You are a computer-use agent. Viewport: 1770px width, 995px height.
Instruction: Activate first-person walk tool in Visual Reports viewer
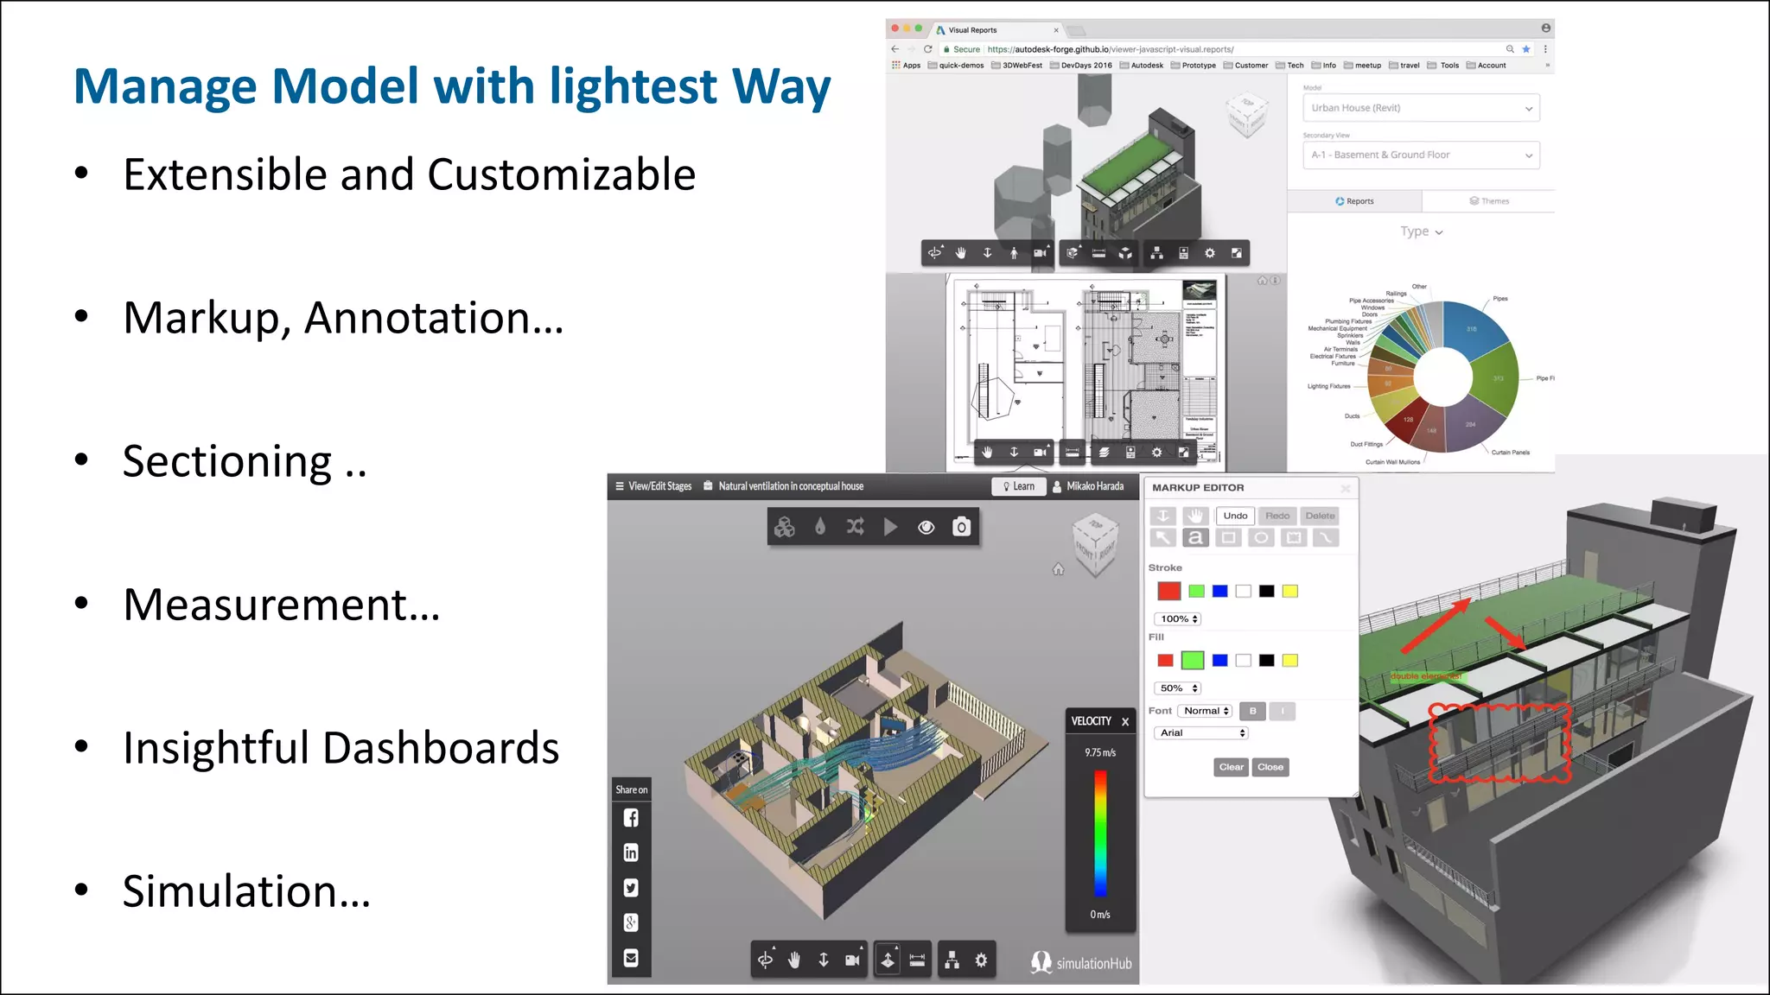pyautogui.click(x=1014, y=253)
